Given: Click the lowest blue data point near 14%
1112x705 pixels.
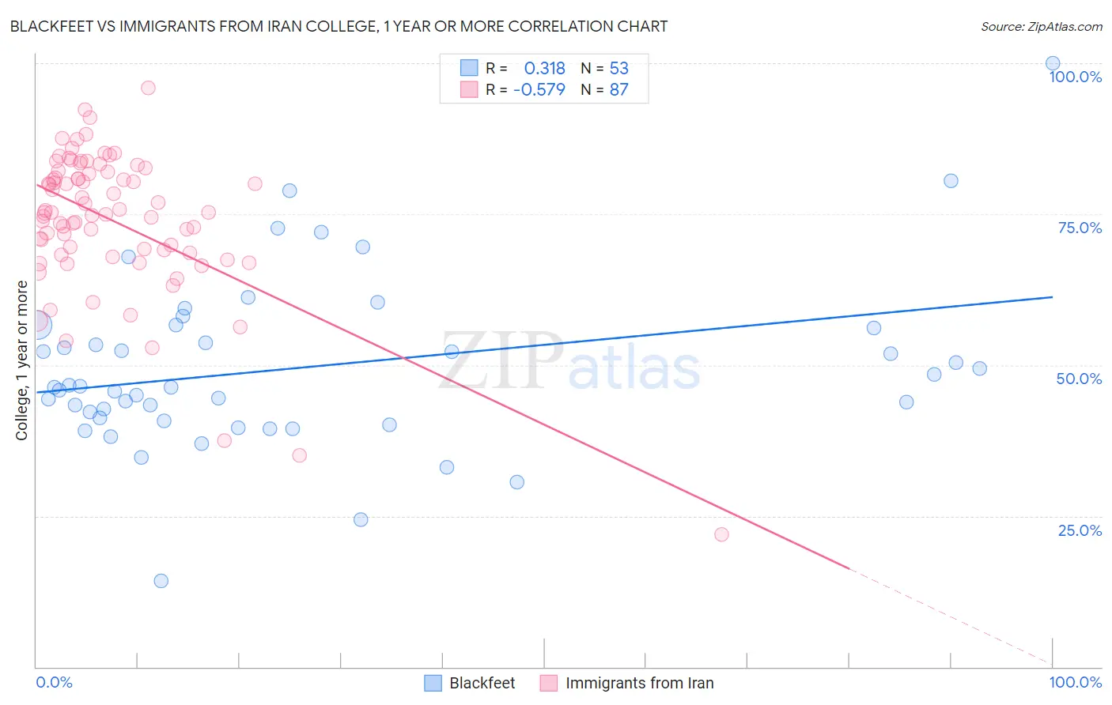Looking at the screenshot, I should (161, 581).
